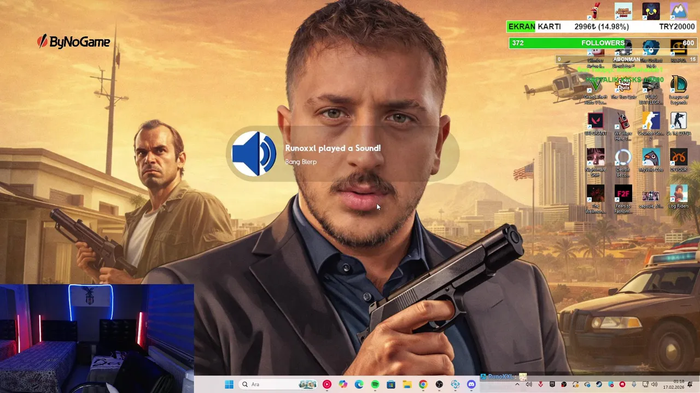The height and width of the screenshot is (393, 700).
Task: Select the chicken game shortcut in the top row
Action: coord(596,11)
